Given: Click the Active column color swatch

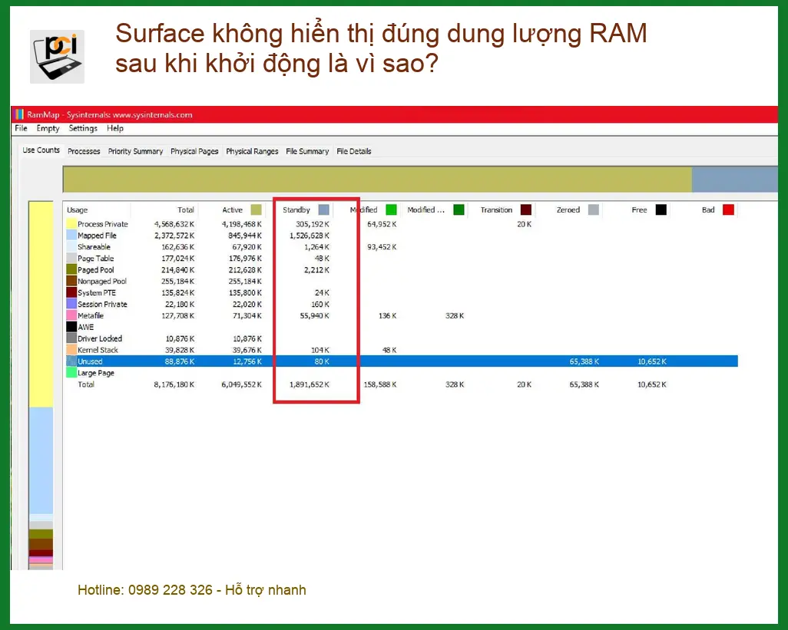Looking at the screenshot, I should tap(257, 209).
